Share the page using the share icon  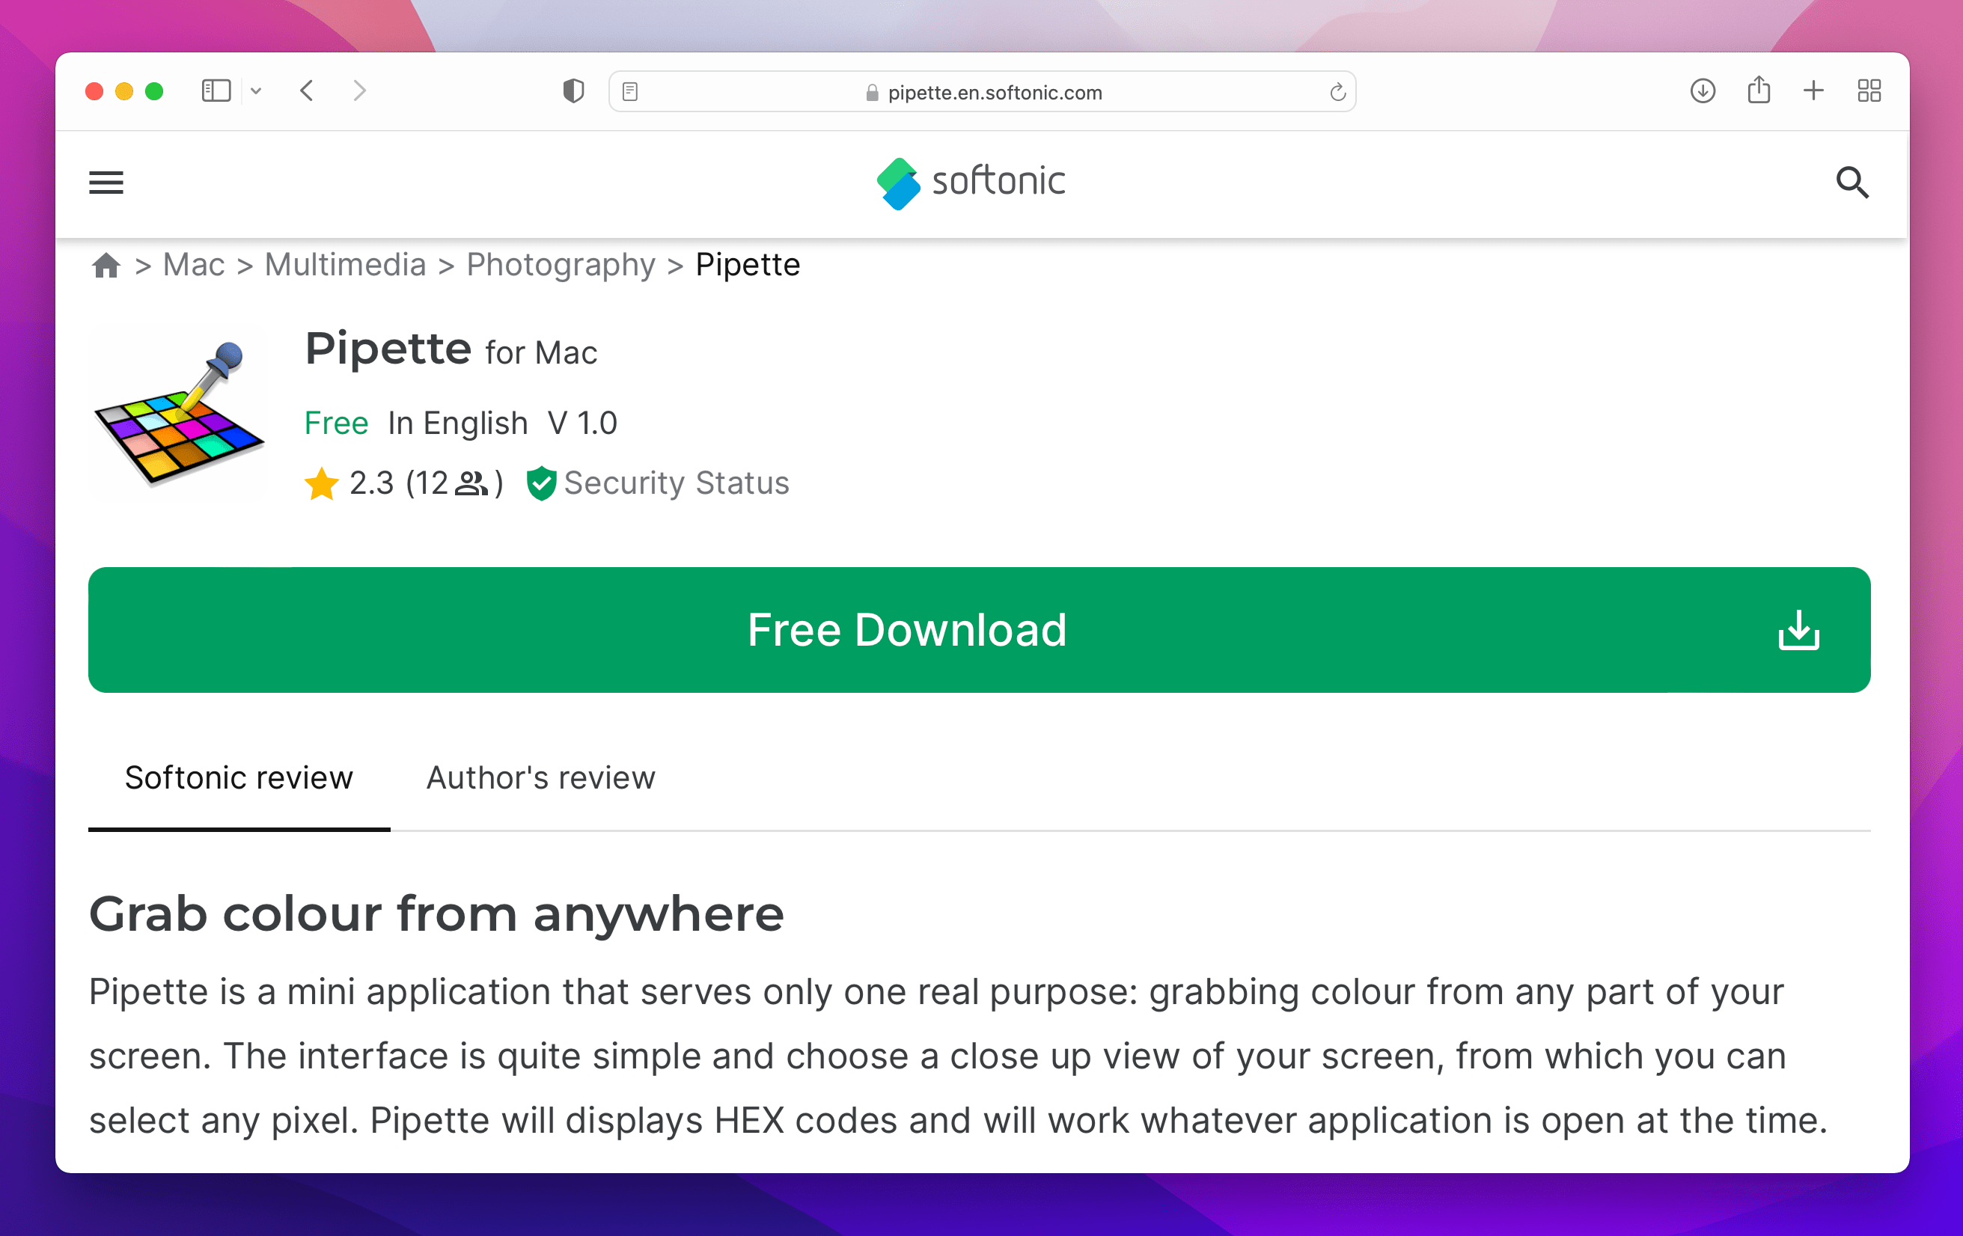point(1759,91)
